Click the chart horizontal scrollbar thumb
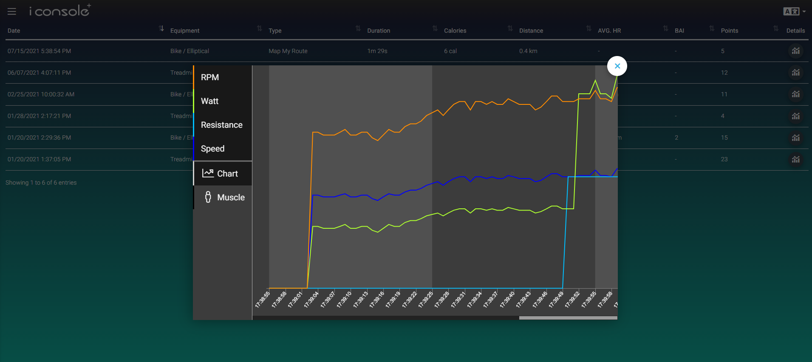 (x=568, y=318)
